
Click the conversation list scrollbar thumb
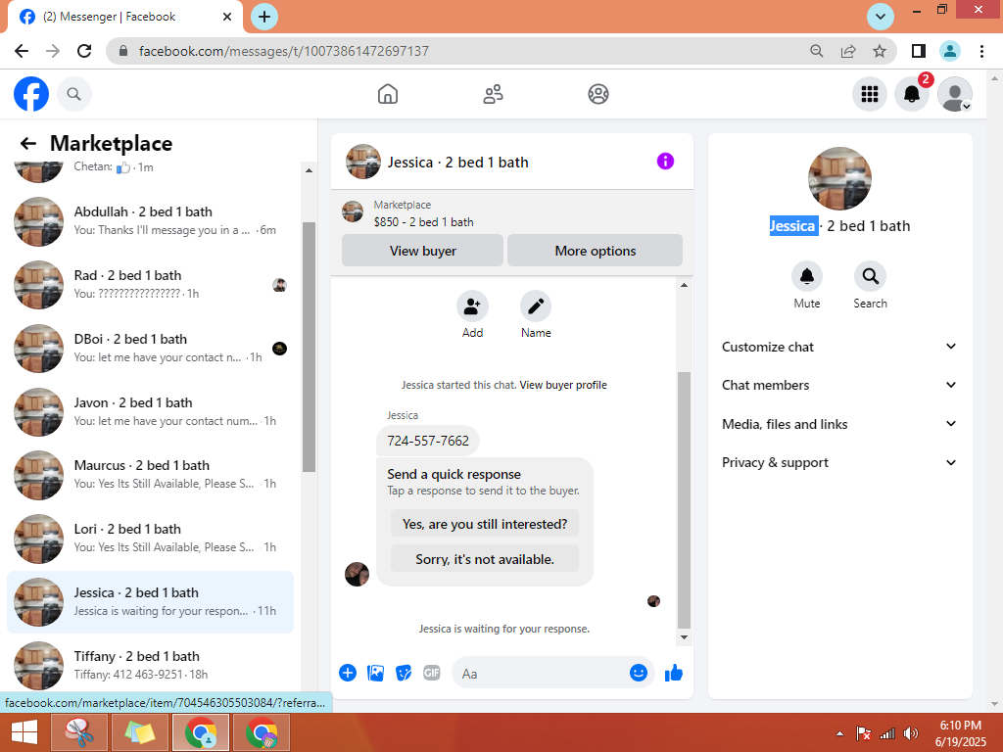(309, 347)
